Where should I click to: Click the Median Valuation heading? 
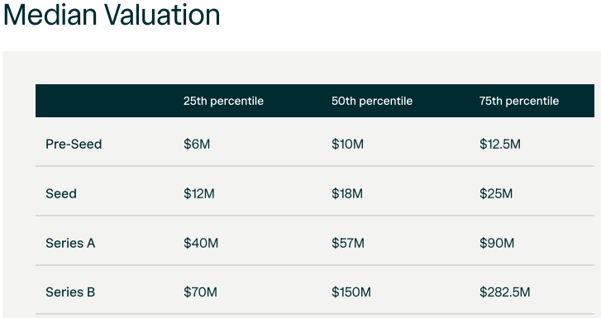tap(112, 16)
